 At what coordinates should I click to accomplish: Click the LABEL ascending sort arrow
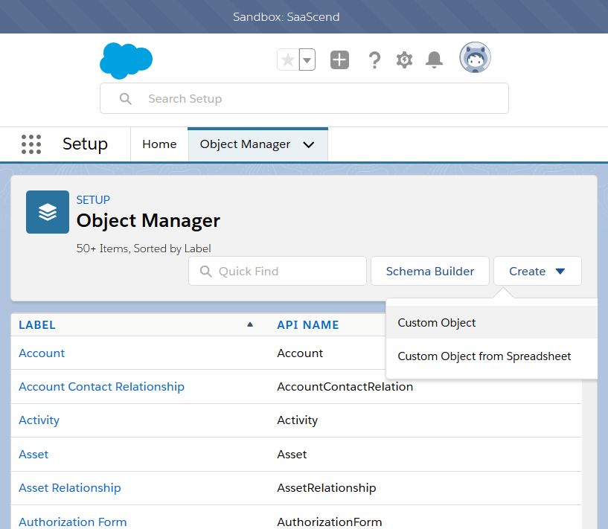coord(250,324)
